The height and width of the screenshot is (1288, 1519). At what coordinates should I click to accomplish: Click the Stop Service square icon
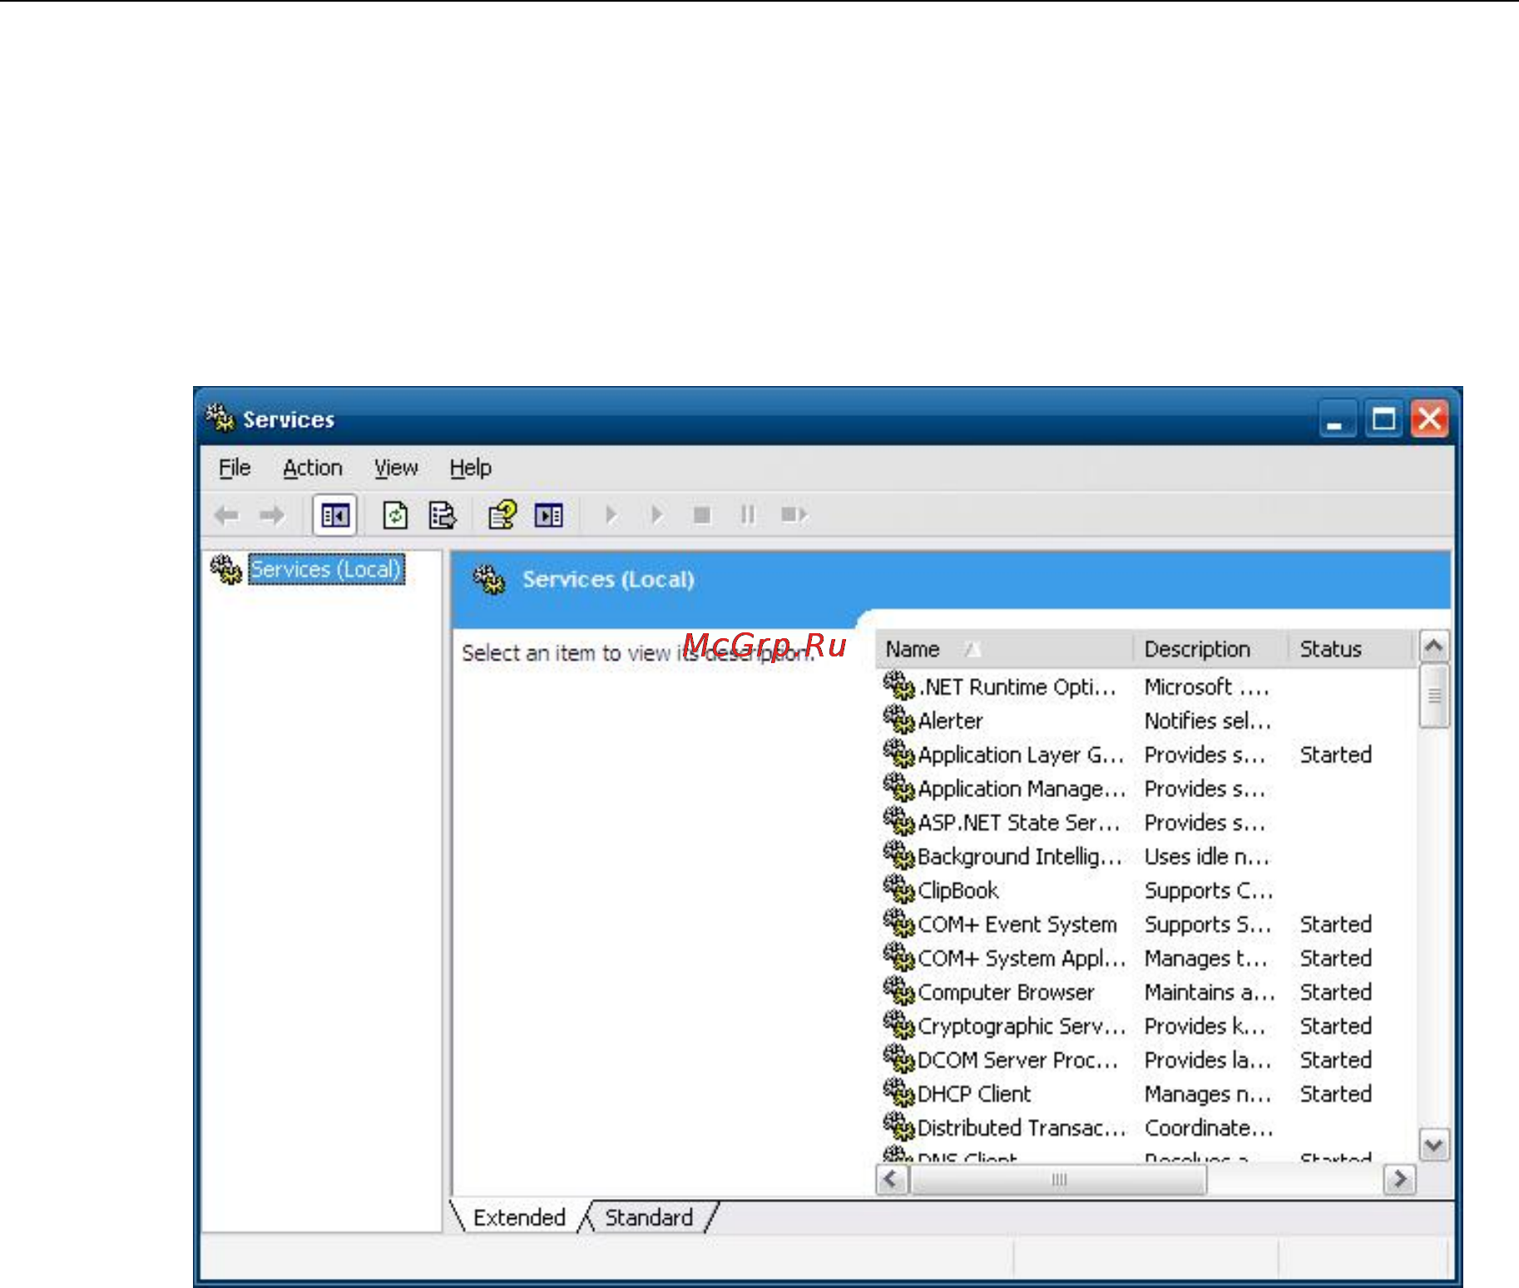[702, 516]
